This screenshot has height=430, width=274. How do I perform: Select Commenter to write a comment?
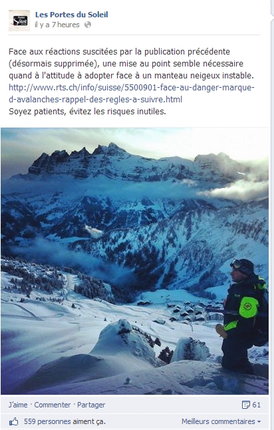(53, 405)
